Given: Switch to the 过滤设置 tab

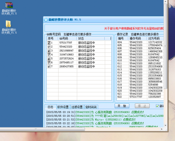Looking at the screenshot, I should pos(77,107).
